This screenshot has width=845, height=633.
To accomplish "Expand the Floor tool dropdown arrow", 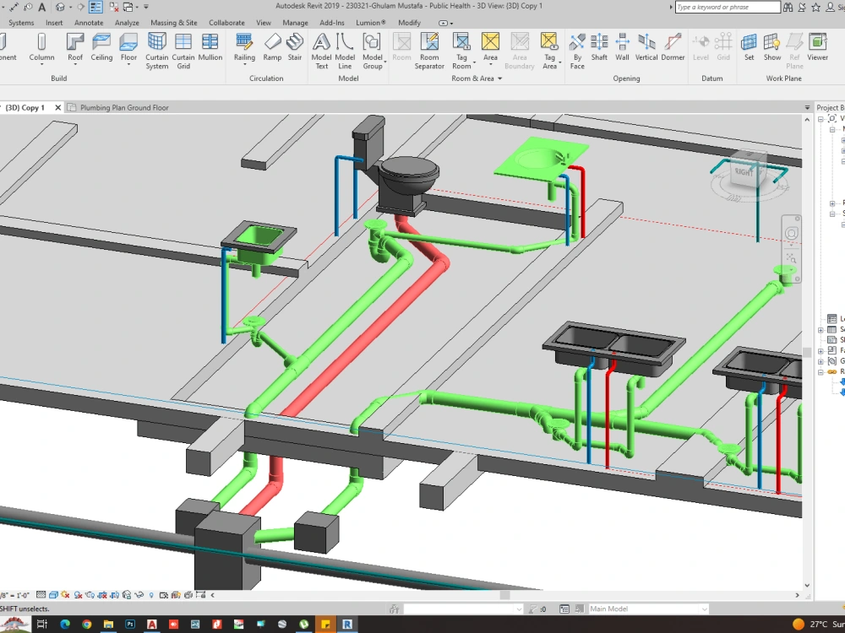I will tap(128, 65).
